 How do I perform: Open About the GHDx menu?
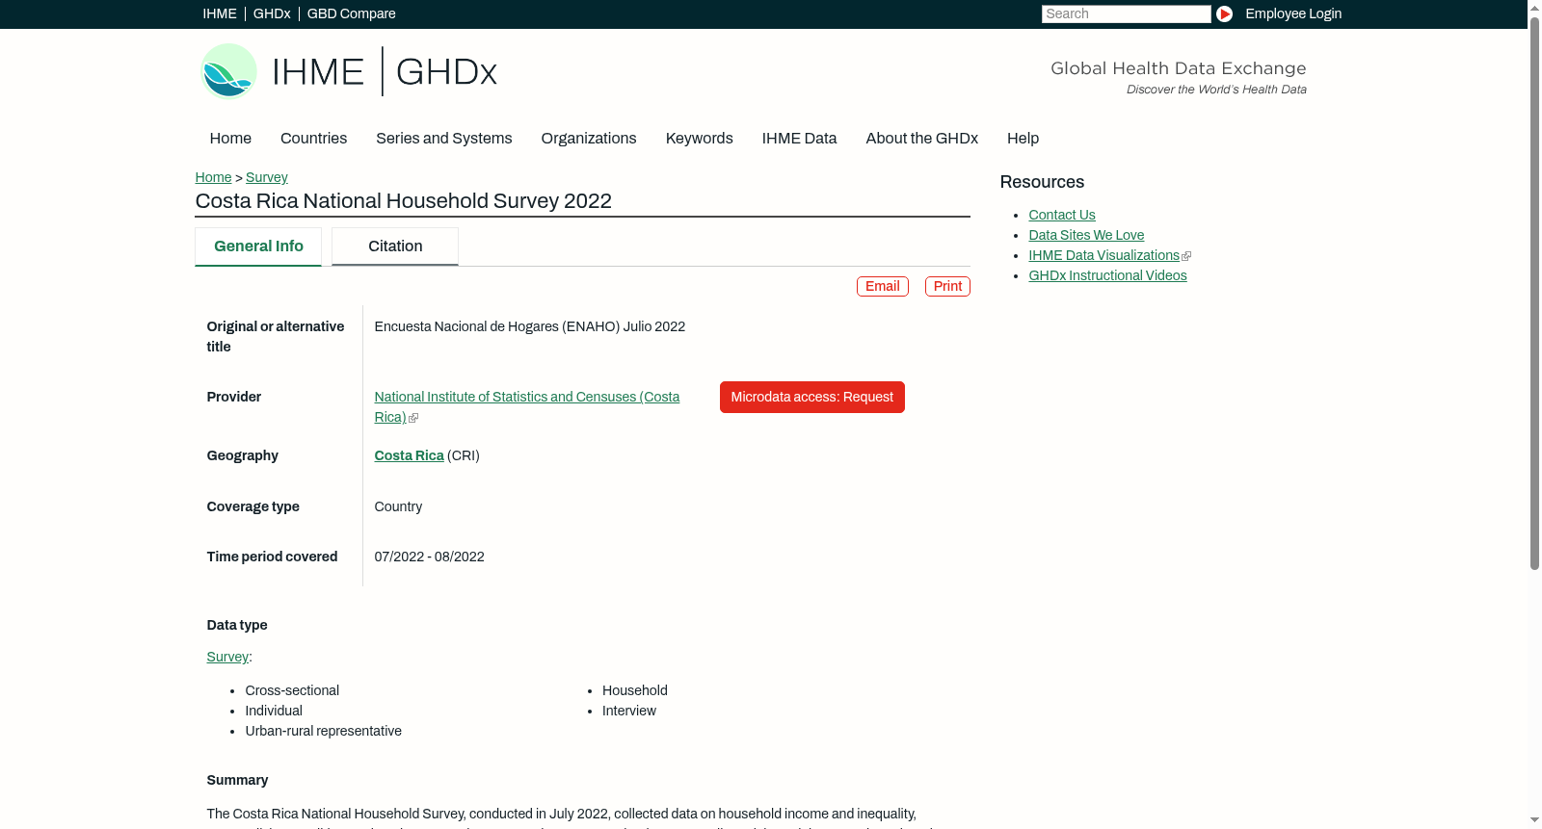coord(922,139)
